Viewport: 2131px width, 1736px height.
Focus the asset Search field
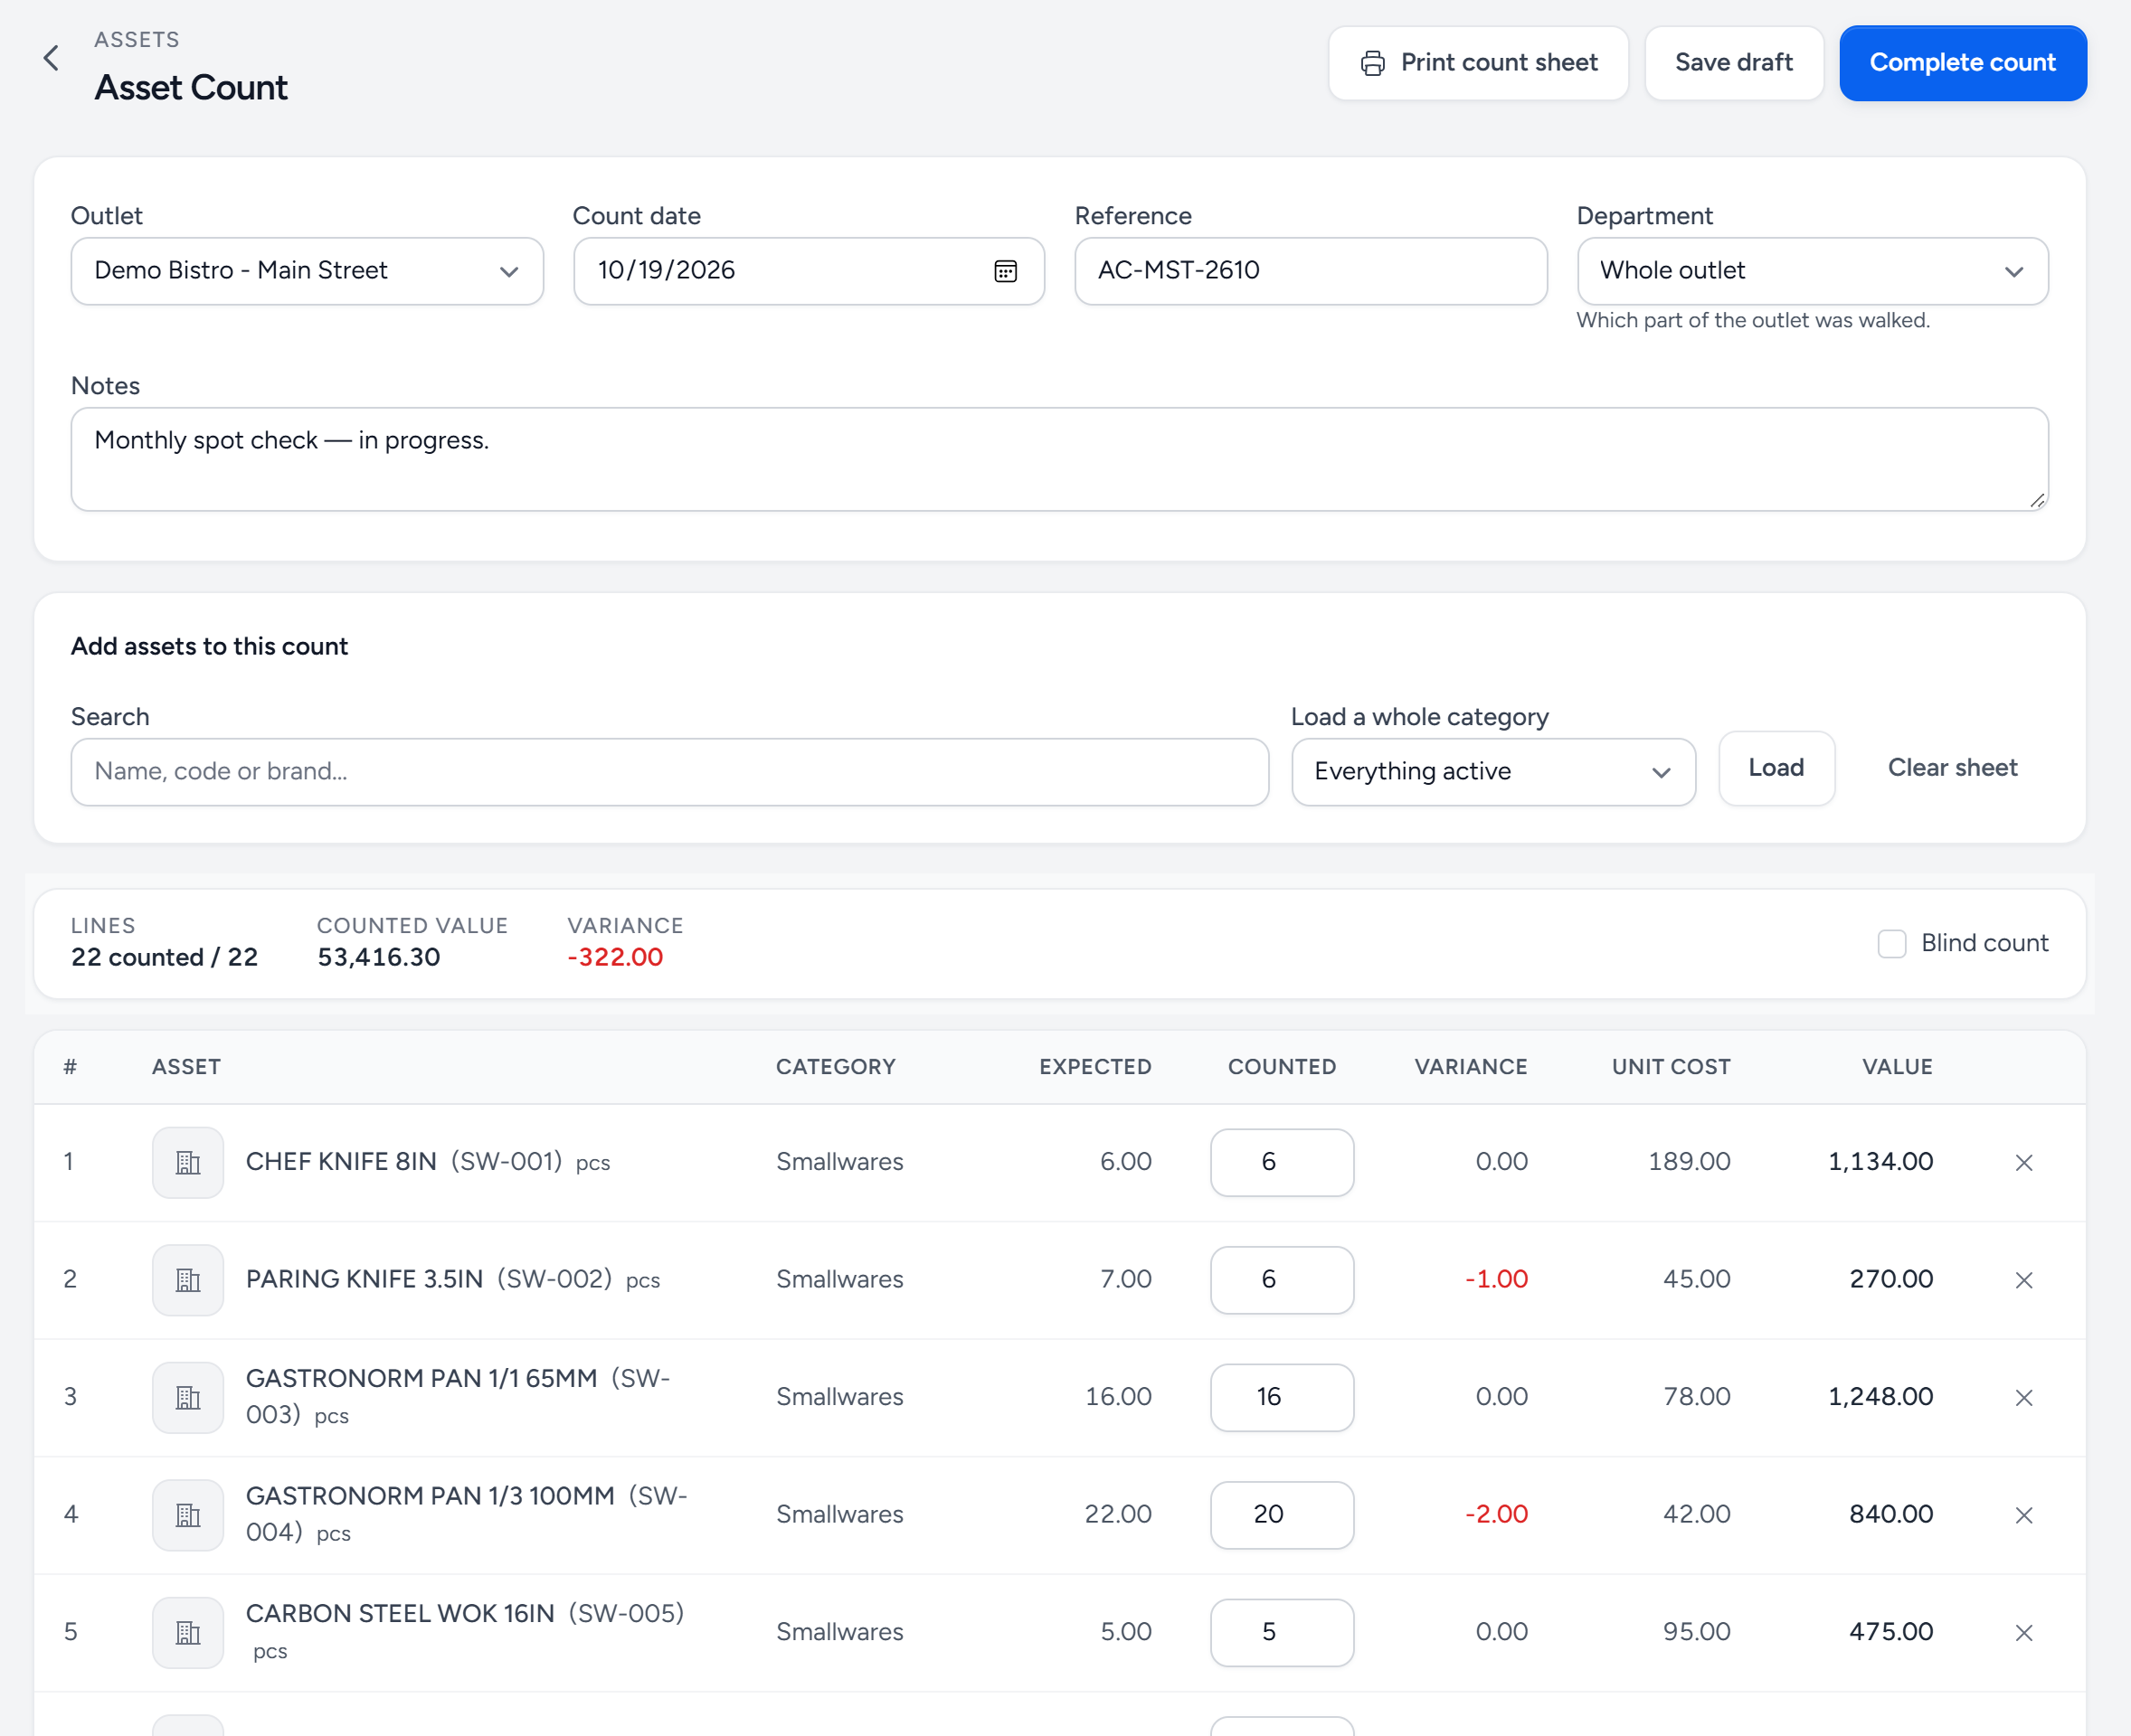669,772
